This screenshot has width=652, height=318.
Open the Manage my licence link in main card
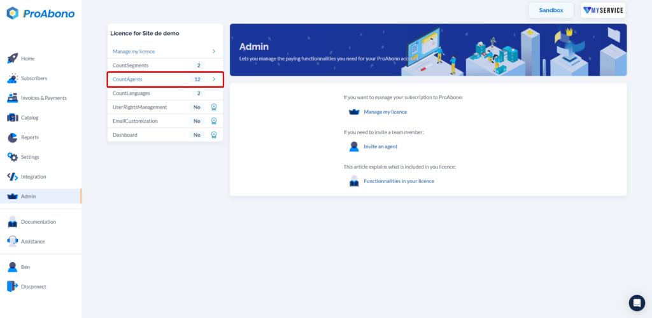click(x=385, y=112)
